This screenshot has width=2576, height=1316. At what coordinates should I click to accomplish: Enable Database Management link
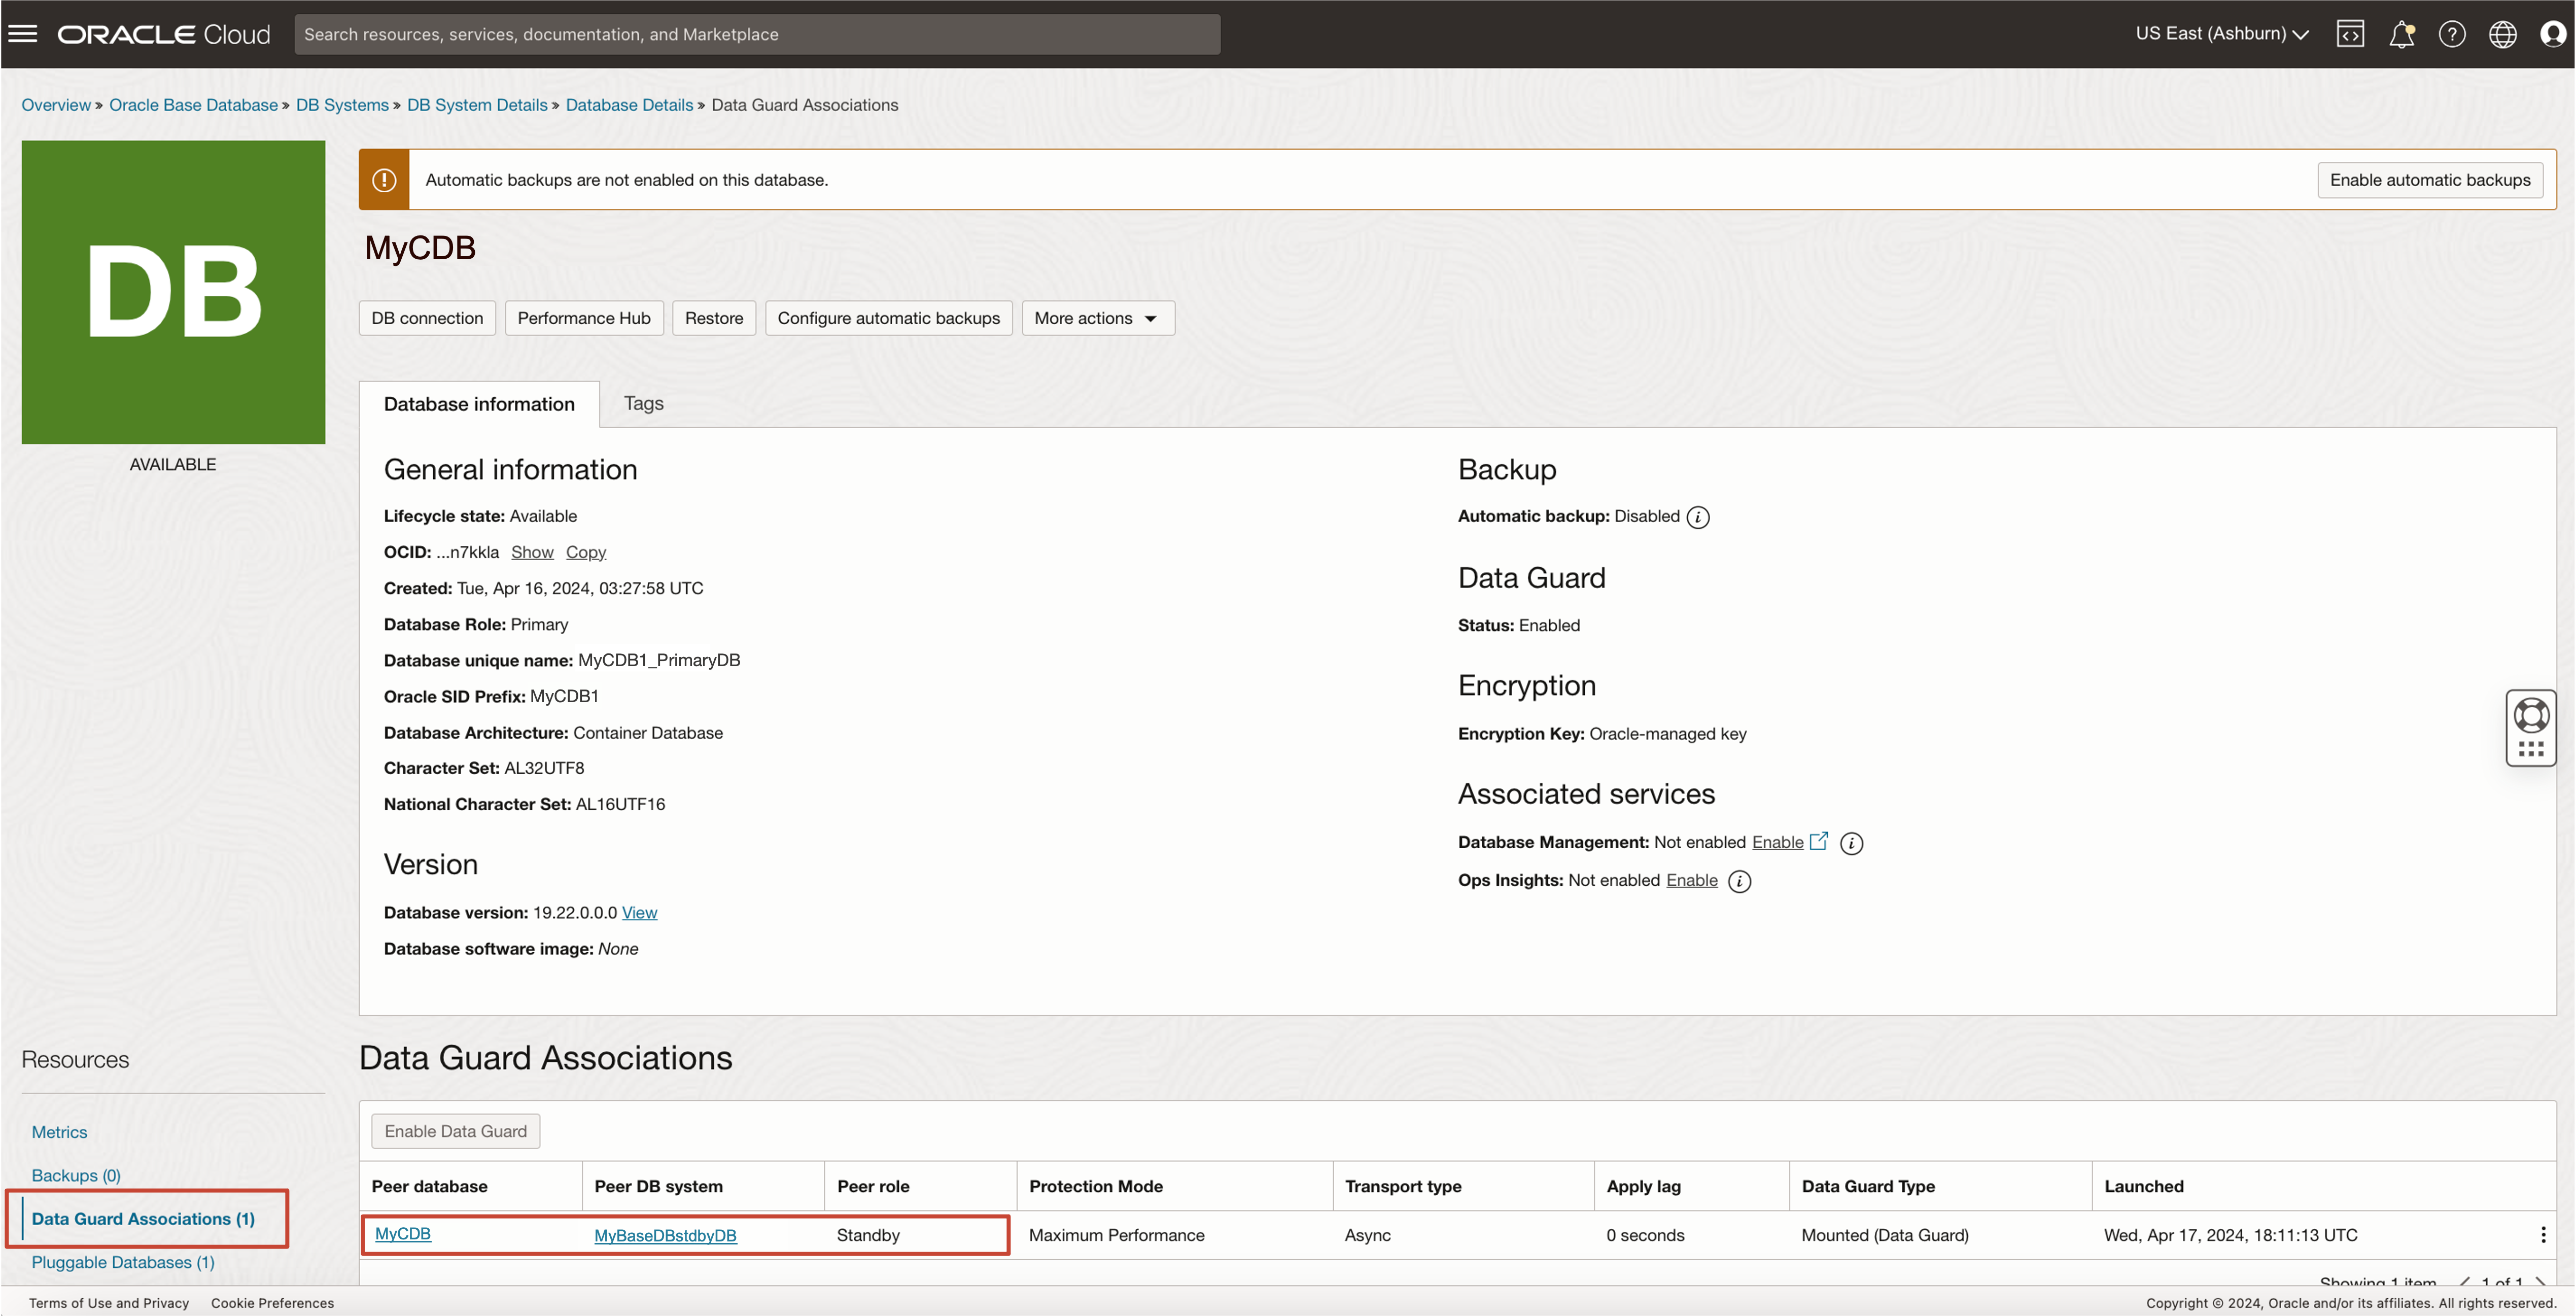point(1777,842)
